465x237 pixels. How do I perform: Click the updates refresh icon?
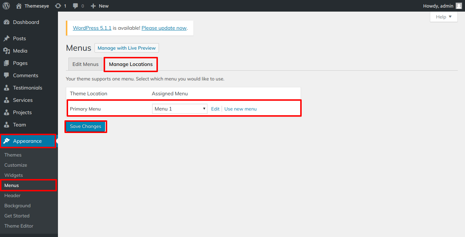(x=58, y=6)
